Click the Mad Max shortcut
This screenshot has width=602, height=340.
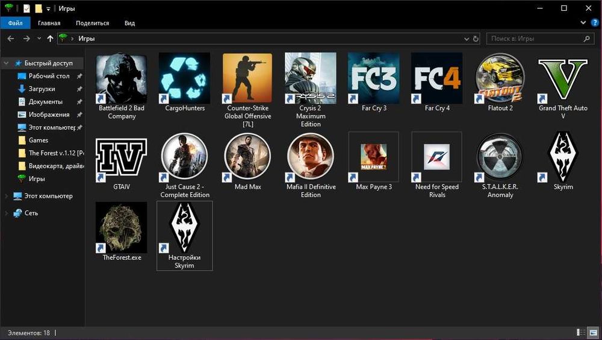[x=247, y=157]
